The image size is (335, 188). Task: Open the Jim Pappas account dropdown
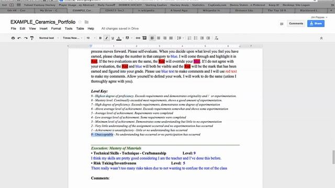coord(319,17)
